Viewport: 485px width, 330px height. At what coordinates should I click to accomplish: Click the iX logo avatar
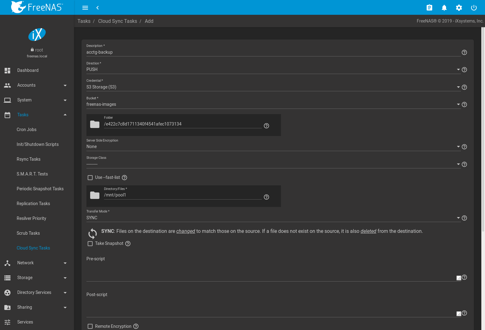[x=37, y=35]
